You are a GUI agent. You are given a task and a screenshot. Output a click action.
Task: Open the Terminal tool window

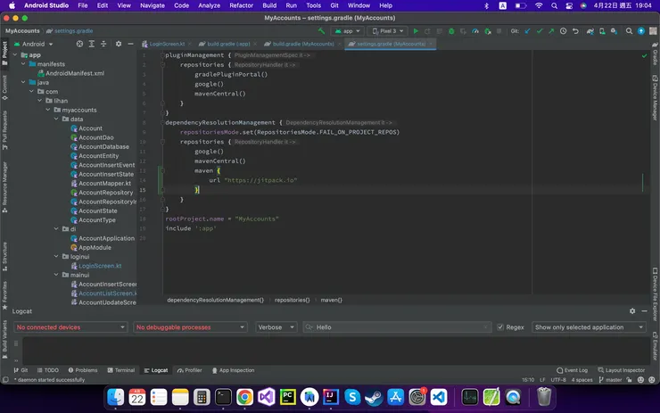tap(120, 370)
